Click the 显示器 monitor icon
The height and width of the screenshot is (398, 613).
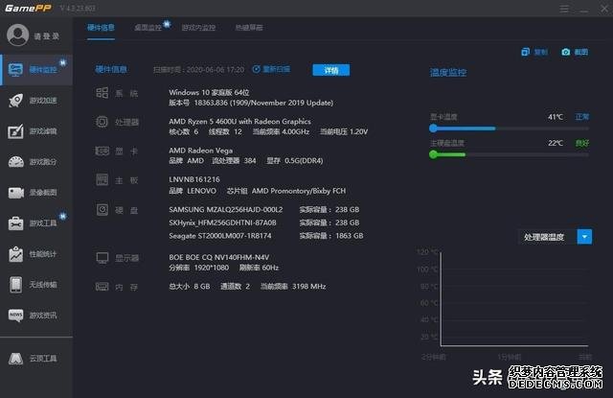102,258
